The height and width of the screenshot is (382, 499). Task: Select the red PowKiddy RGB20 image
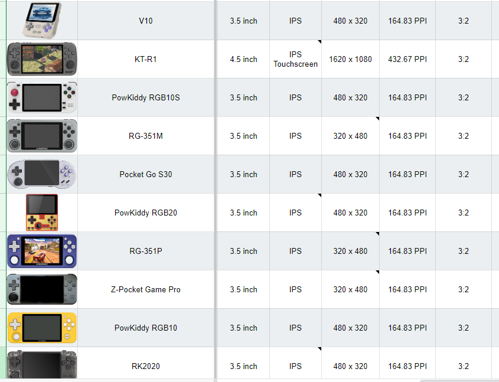[x=42, y=213]
